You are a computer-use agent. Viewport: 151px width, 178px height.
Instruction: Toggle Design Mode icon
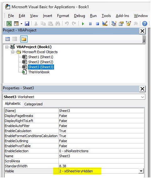click(x=105, y=24)
